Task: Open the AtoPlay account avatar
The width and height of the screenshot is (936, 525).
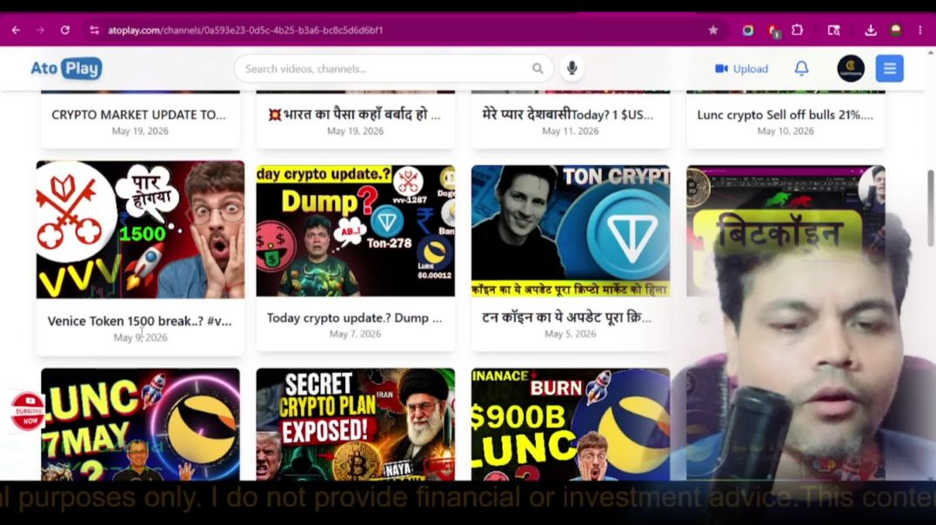Action: [x=851, y=69]
